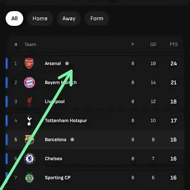Open the Chelsea team name link
Image resolution: width=190 pixels, height=190 pixels.
pyautogui.click(x=53, y=159)
